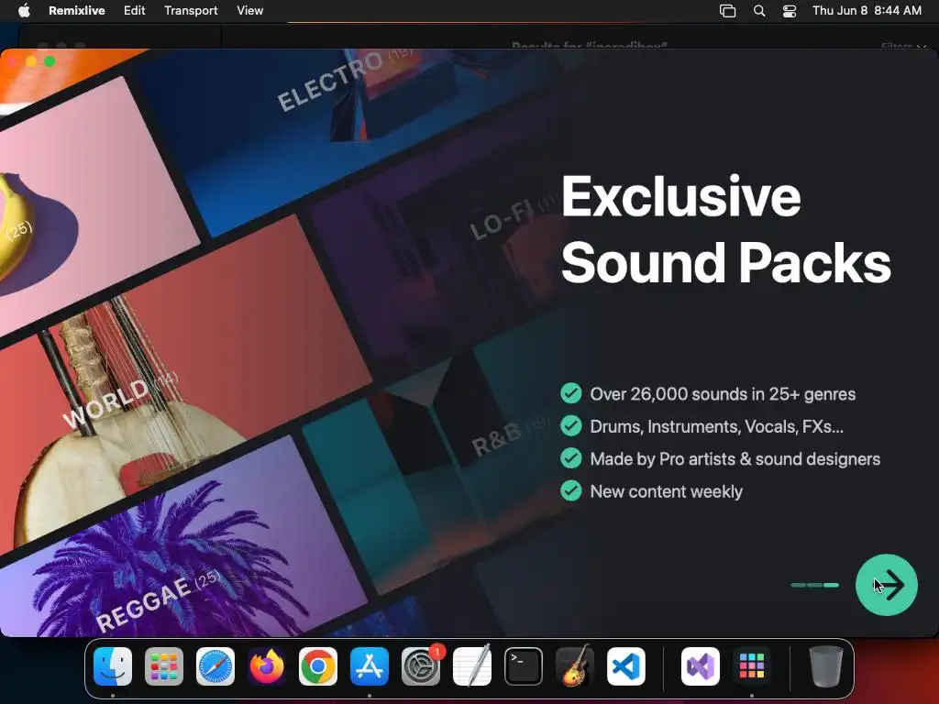Close the onboarding window with red button
The height and width of the screenshot is (704, 939).
click(13, 61)
